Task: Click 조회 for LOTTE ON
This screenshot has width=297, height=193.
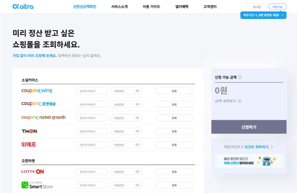Action: 174,172
